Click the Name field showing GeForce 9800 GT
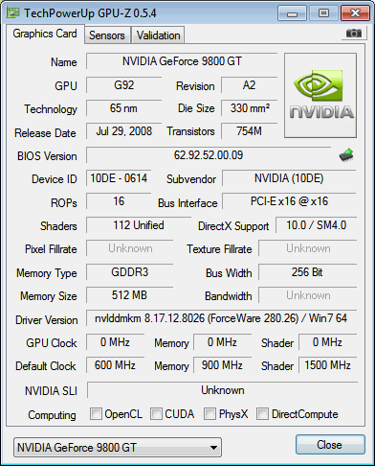Image resolution: width=375 pixels, height=466 pixels. [x=182, y=61]
